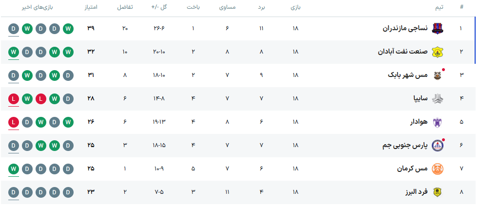The image size is (480, 206).
Task: Click the green W badge in مس کرمان row
Action: (14, 169)
